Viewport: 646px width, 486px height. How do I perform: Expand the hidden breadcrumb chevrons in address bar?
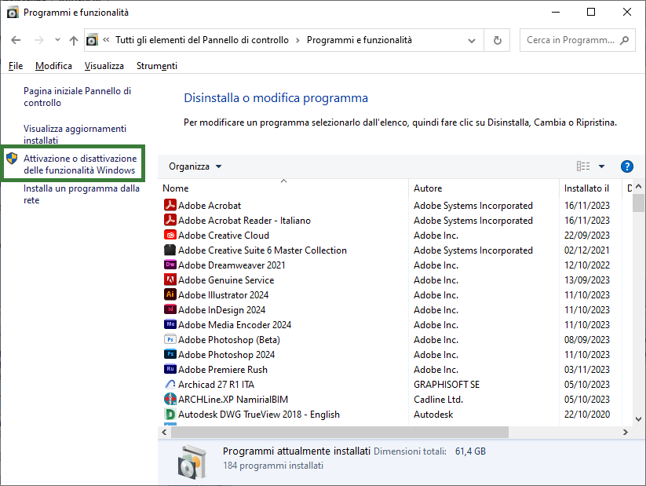pyautogui.click(x=106, y=40)
